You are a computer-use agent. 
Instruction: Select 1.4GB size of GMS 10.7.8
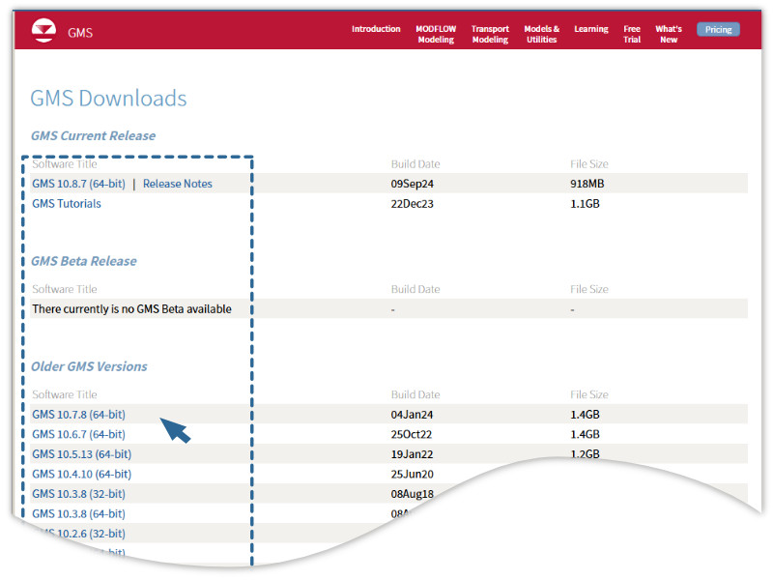pos(586,415)
